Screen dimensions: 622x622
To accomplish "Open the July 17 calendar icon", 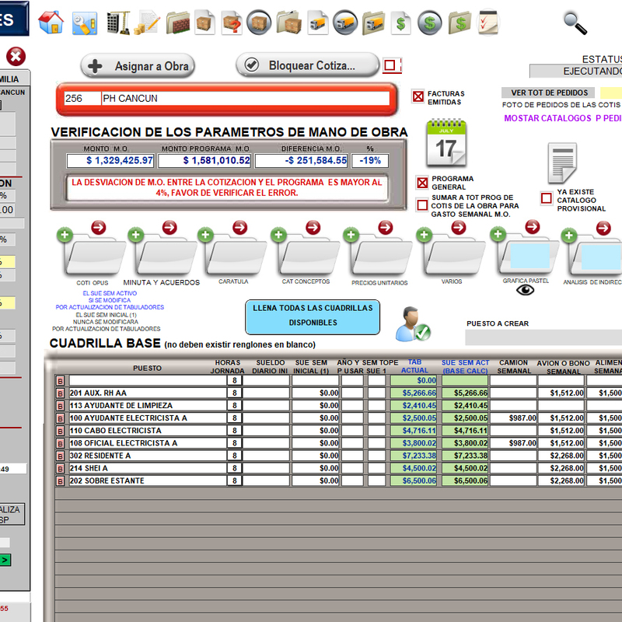I will click(x=446, y=144).
